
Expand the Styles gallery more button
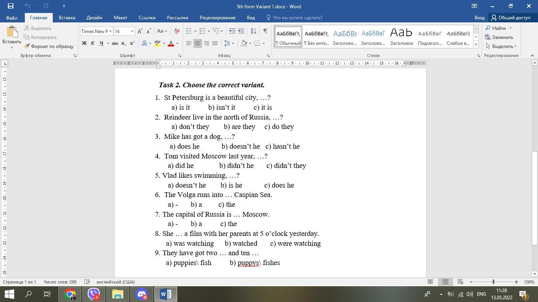(476, 45)
